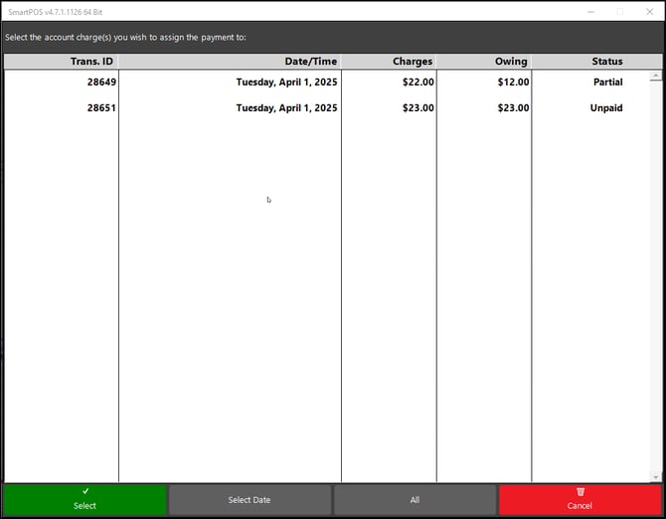Click the checkmark icon on the green Select button

coord(84,491)
